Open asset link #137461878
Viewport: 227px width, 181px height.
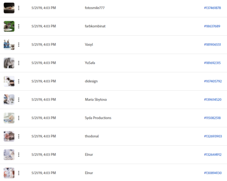tap(213, 8)
